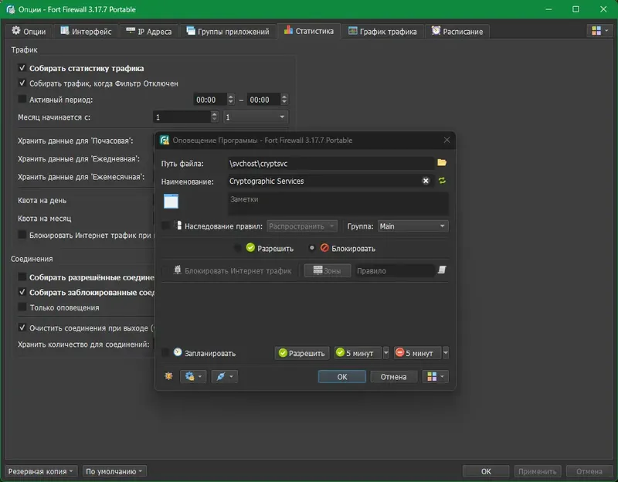Open the rule selection icon beside the Правило field
This screenshot has height=482, width=618.
(442, 270)
